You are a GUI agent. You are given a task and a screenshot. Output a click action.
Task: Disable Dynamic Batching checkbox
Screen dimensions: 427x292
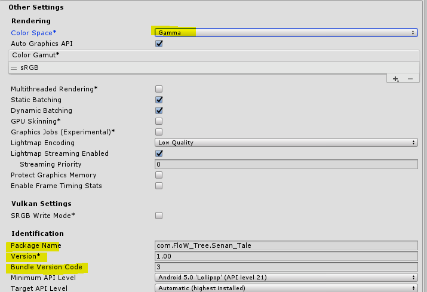tap(159, 110)
